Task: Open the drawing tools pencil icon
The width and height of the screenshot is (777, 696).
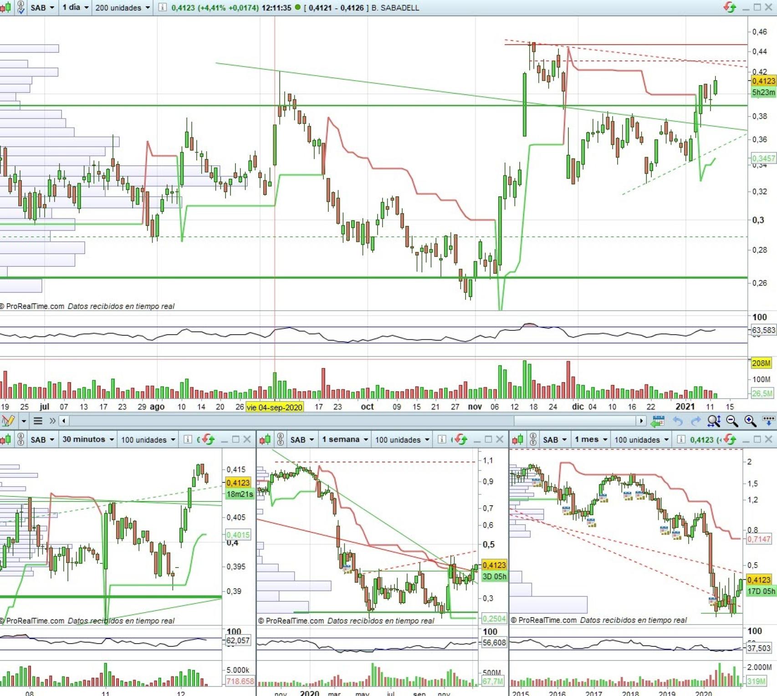Action: click(8, 421)
